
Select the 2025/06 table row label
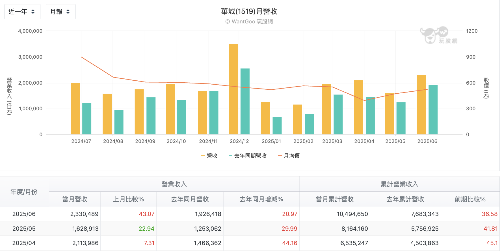pyautogui.click(x=24, y=214)
